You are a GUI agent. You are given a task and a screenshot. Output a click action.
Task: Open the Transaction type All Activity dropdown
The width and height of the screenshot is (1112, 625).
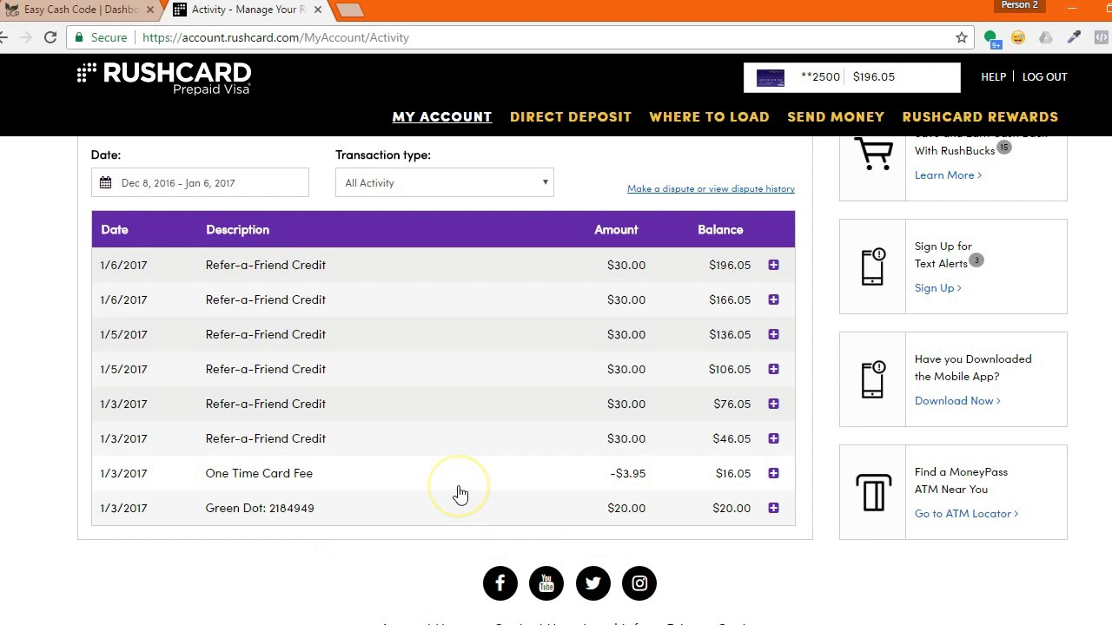pos(445,182)
